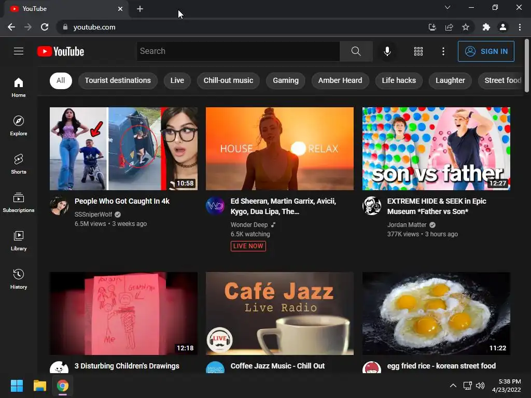531x398 pixels.
Task: Click the YouTube logo
Action: [x=61, y=51]
